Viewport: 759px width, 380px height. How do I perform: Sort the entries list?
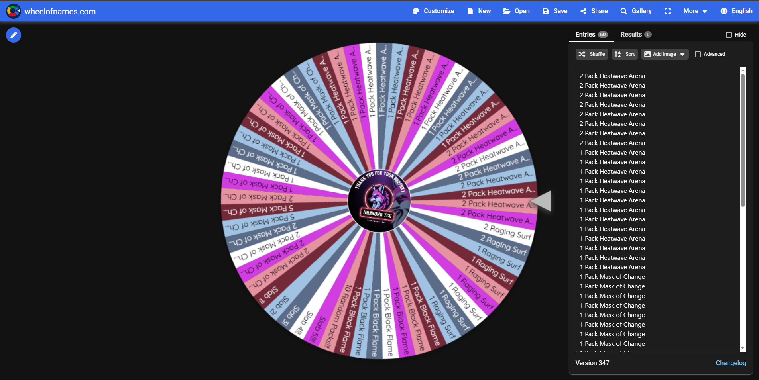coord(625,54)
